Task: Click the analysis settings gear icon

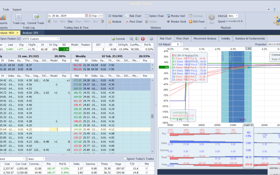Action: [151, 39]
